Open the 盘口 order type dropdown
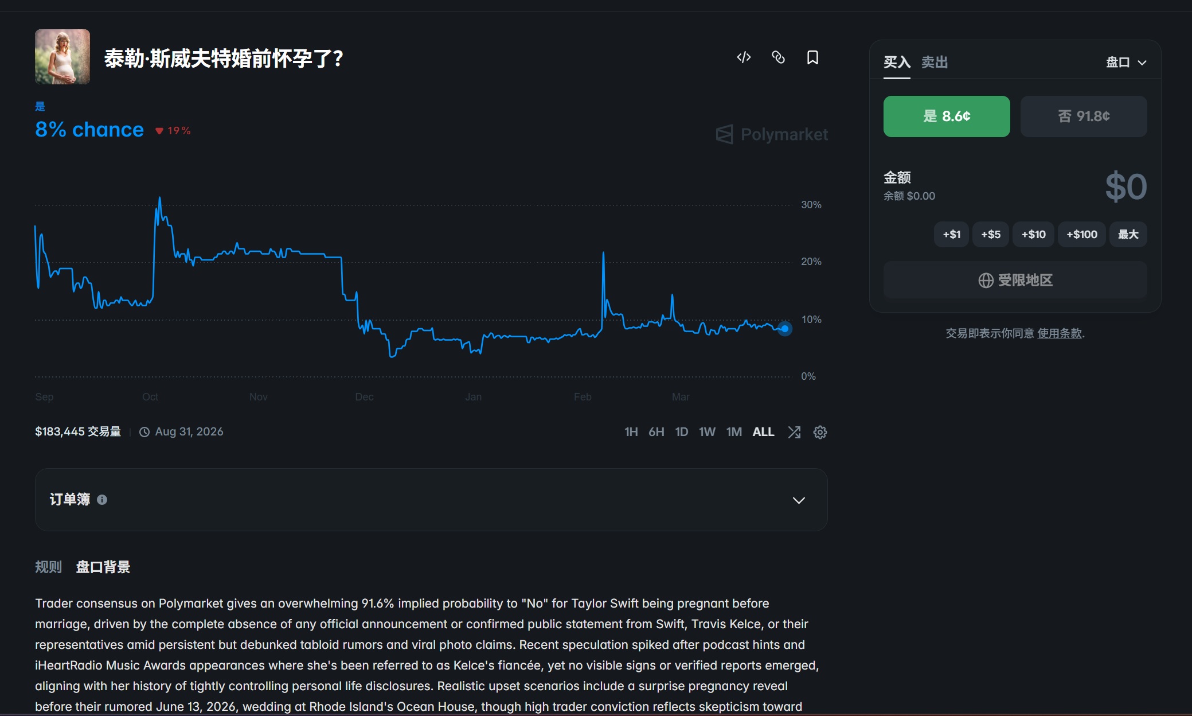Screen dimensions: 1192x716 click(x=1126, y=63)
